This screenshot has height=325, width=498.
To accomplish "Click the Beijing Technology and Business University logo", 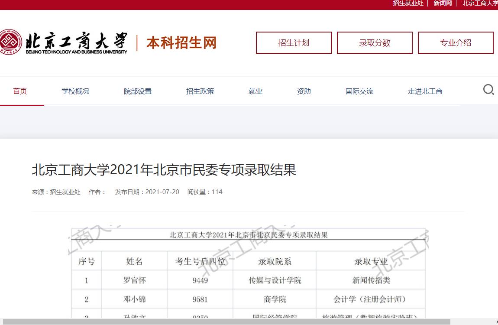I will click(x=64, y=42).
